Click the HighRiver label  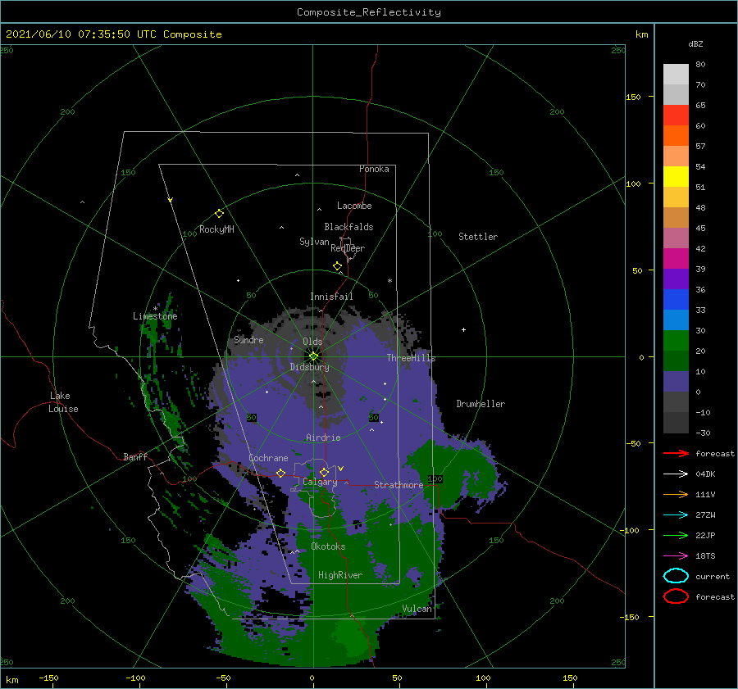click(x=340, y=575)
